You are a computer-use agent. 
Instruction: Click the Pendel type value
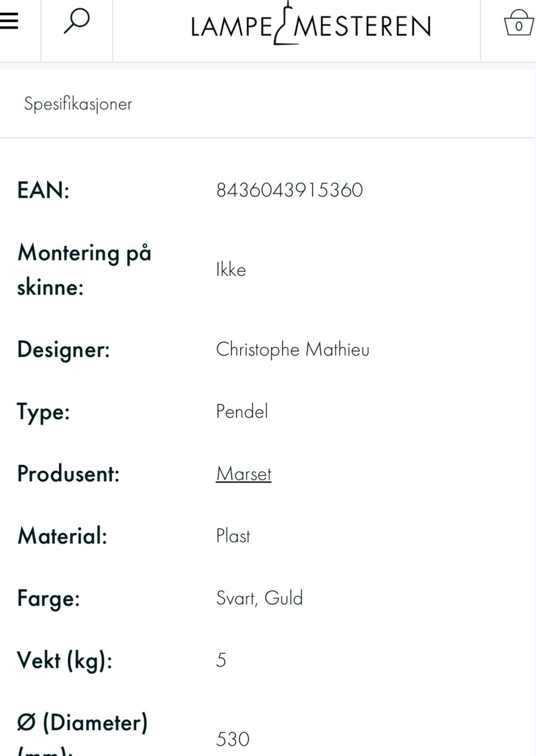242,412
